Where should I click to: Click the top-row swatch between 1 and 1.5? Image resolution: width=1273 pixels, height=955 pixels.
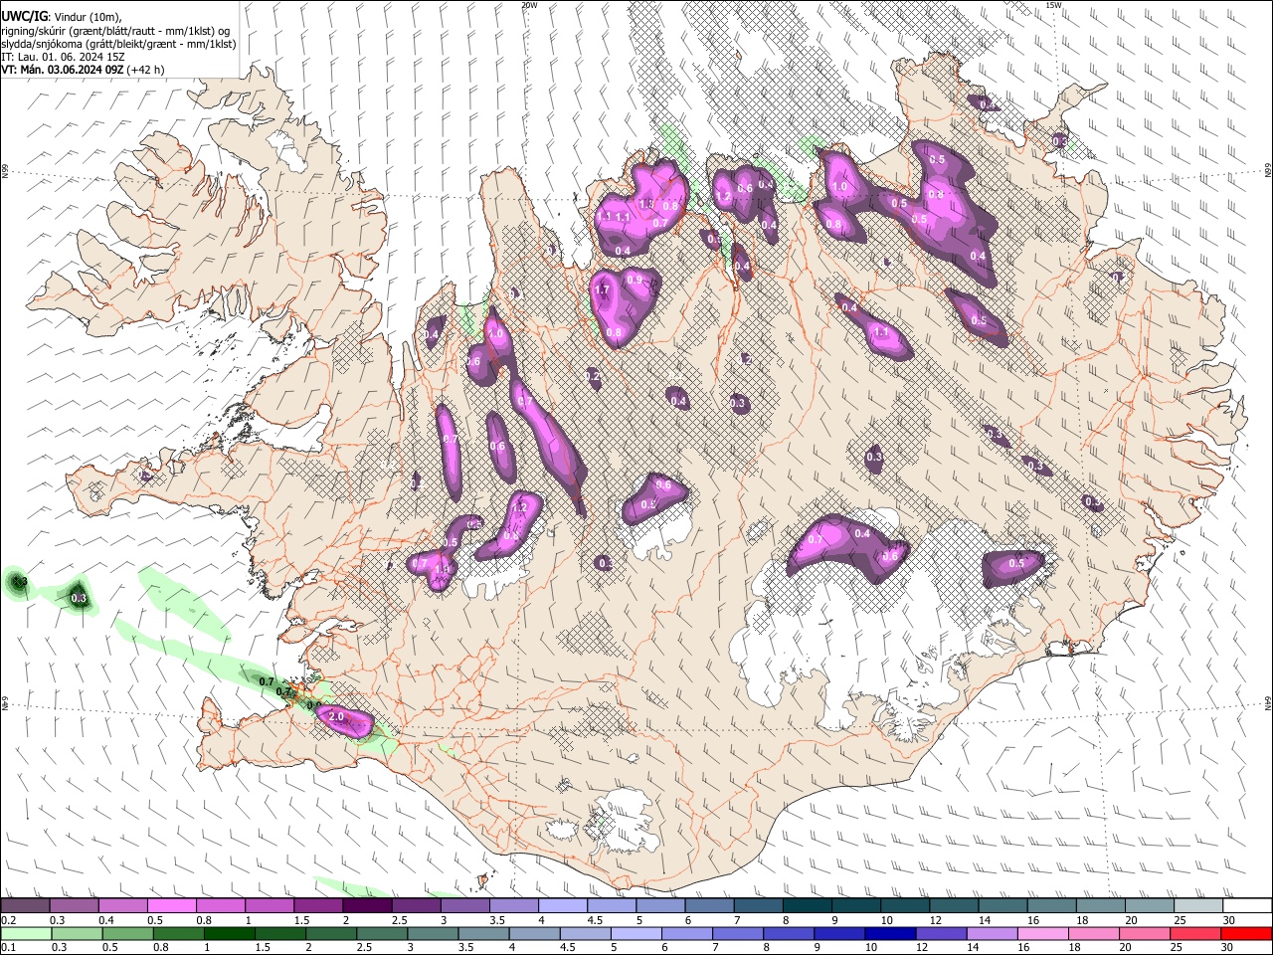pos(270,906)
